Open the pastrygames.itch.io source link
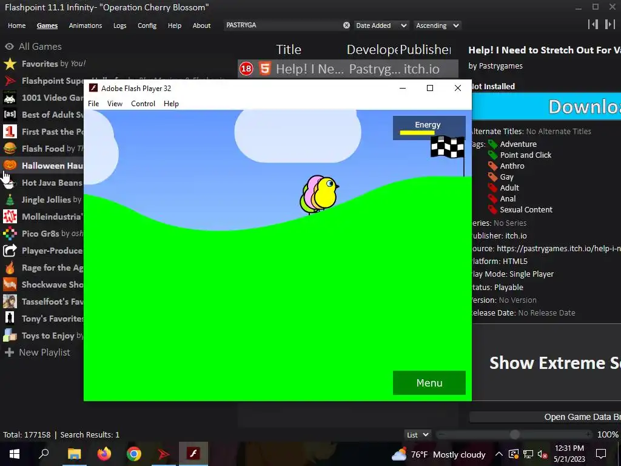621x466 pixels. [559, 248]
